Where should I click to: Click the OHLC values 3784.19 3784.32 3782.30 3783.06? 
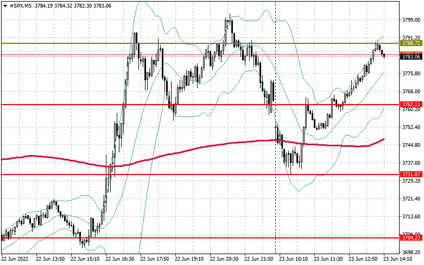click(x=73, y=5)
